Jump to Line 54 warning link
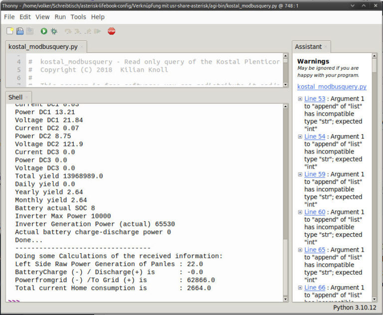This screenshot has height=315, width=383. point(315,137)
